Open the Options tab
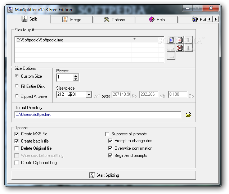229x194 pixels. tap(114, 20)
